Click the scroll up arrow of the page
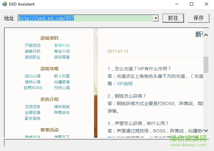This screenshot has width=214, height=151. click(x=206, y=35)
